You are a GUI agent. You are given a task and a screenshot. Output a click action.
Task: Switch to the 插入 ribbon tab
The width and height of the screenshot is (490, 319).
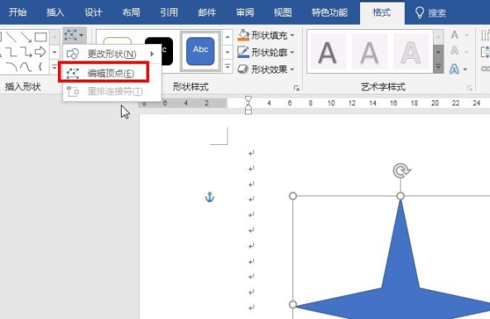point(55,12)
